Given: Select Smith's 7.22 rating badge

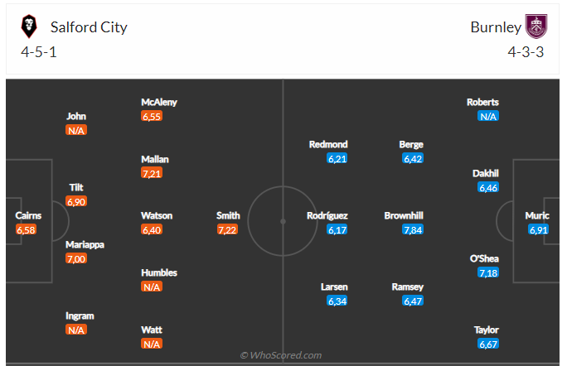Looking at the screenshot, I should click(x=228, y=229).
